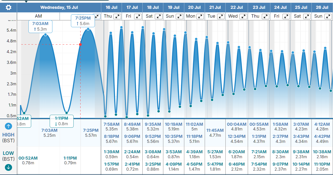Click the 1:31PM 4.37m table entry

[259, 139]
